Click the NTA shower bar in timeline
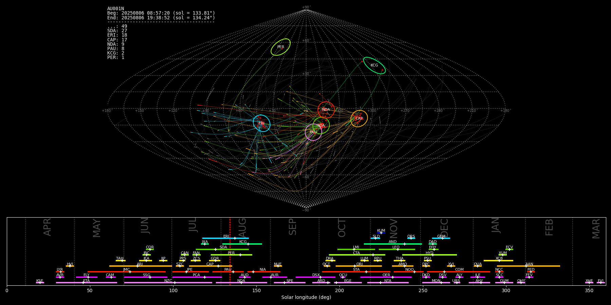Image resolution: width=611 pixels, height=305 pixels. (x=388, y=283)
